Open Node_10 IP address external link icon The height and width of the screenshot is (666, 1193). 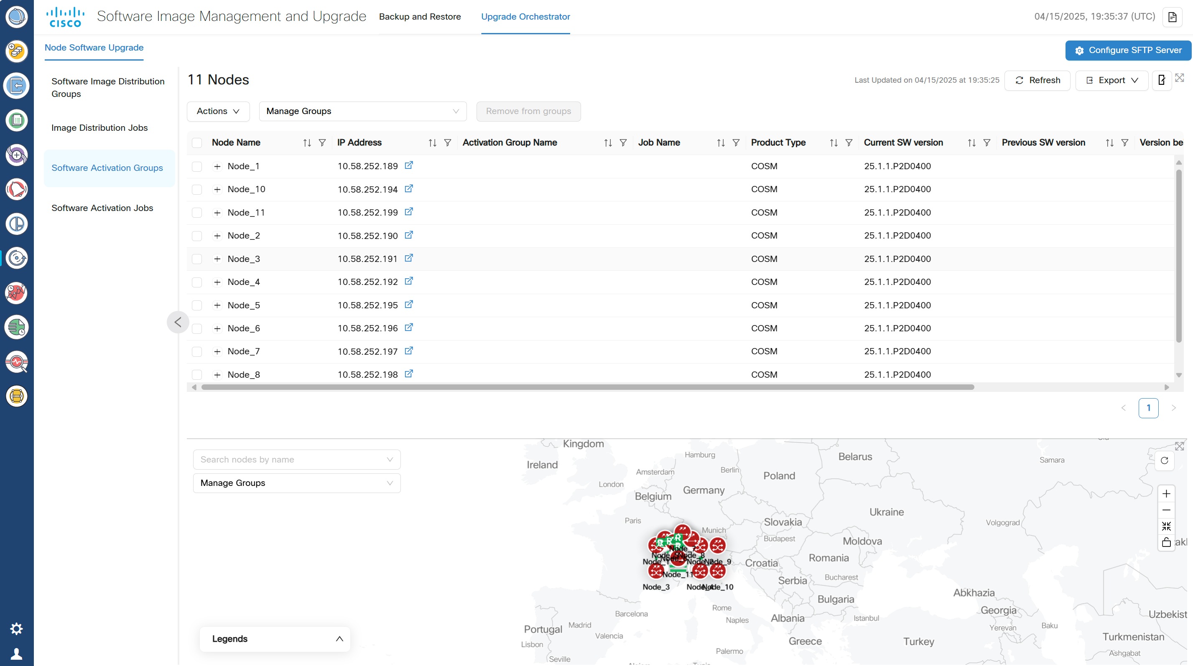pos(408,188)
